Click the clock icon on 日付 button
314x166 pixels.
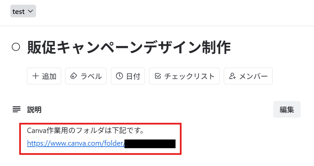point(119,76)
